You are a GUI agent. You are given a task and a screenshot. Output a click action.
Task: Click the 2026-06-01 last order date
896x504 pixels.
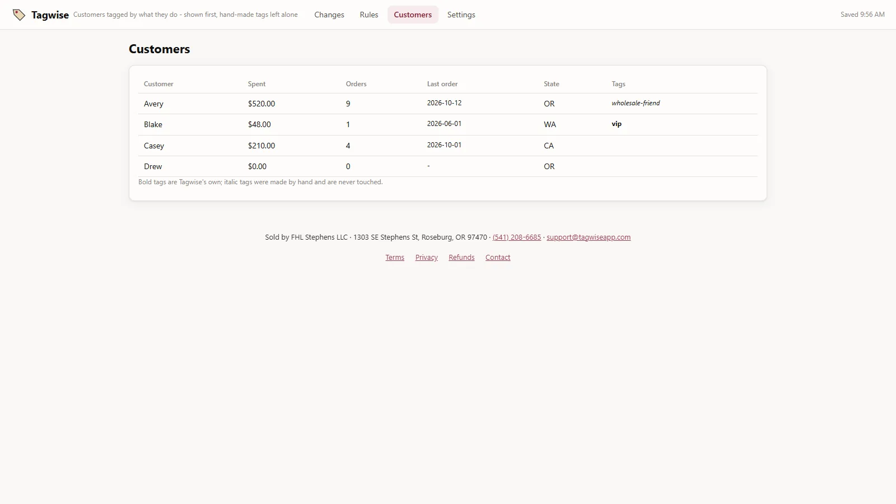coord(445,124)
